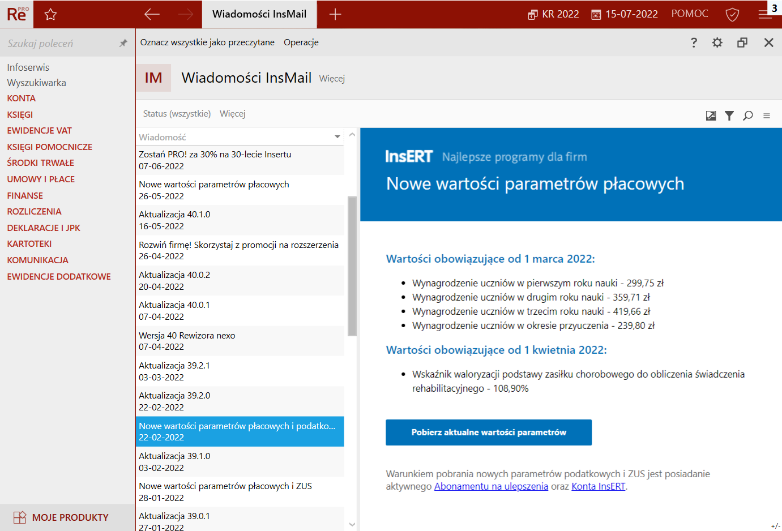Viewport: 782px width, 531px height.
Task: Select message Aktualizacja 40.0.2
Action: pyautogui.click(x=240, y=281)
